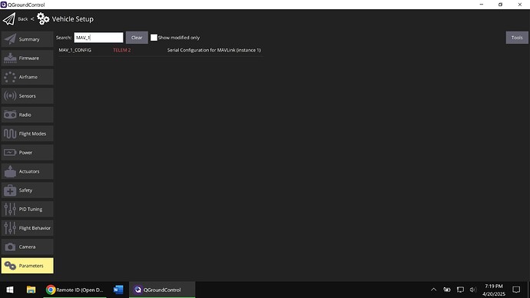Image resolution: width=530 pixels, height=298 pixels.
Task: Select the Airframe setup icon
Action: (x=10, y=77)
